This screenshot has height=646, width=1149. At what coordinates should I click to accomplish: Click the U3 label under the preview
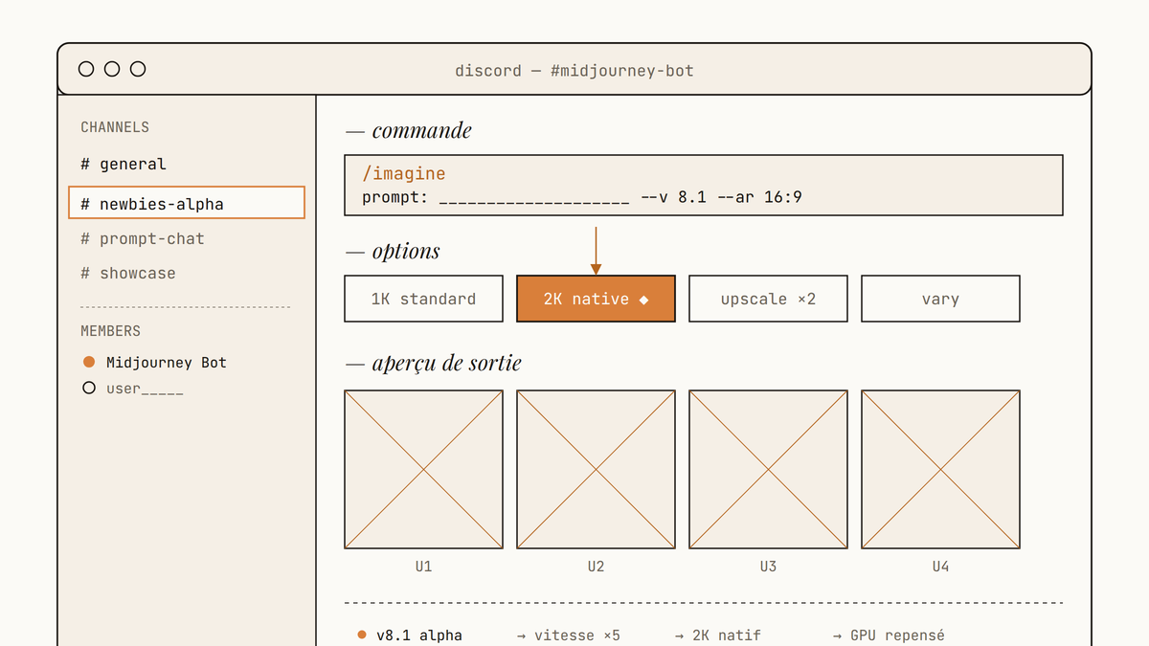[x=768, y=567]
